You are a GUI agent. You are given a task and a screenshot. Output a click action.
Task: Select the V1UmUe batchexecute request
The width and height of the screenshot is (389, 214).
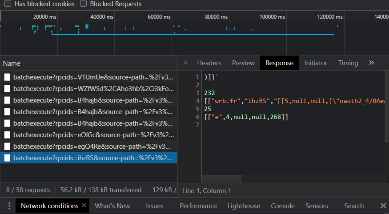tap(92, 77)
